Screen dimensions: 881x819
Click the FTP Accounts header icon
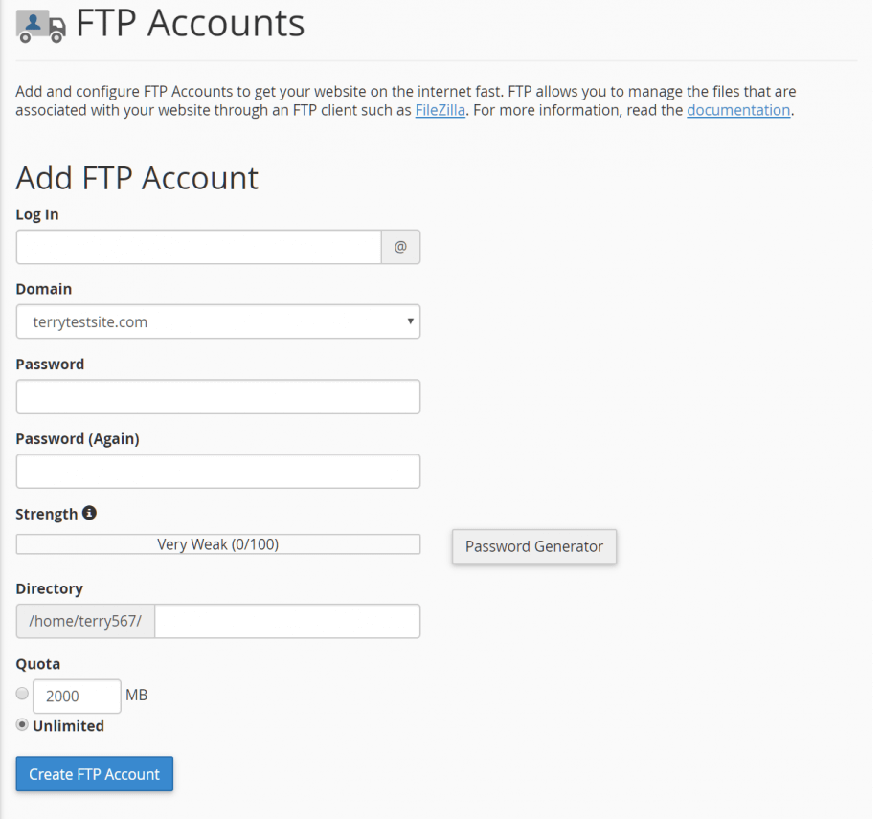[x=38, y=26]
